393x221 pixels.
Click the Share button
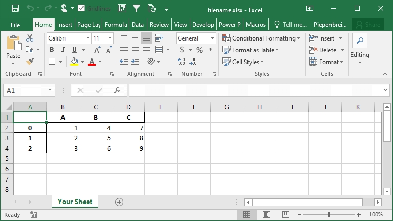point(368,24)
